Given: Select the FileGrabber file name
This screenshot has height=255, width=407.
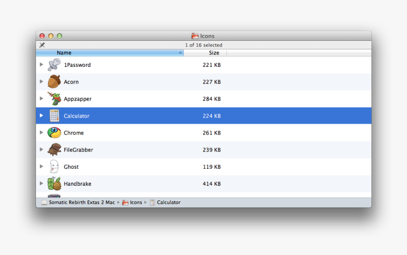Looking at the screenshot, I should click(79, 150).
